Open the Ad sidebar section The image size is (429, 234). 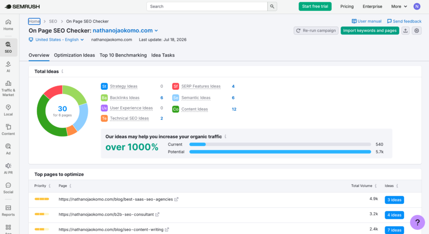tap(8, 149)
